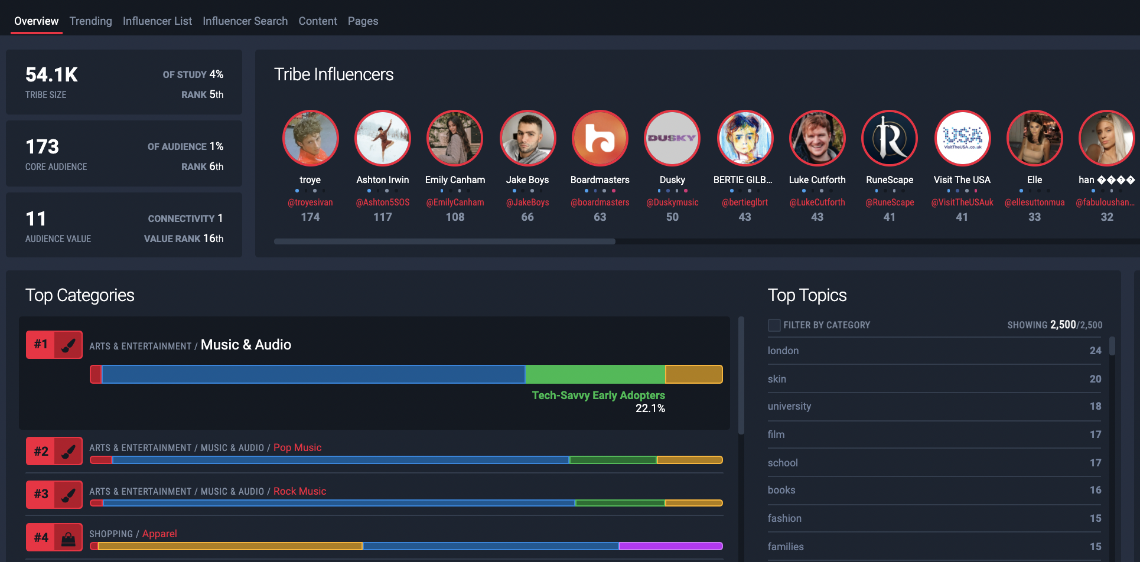Select the 'school' topic row
Image resolution: width=1140 pixels, height=562 pixels.
point(934,463)
